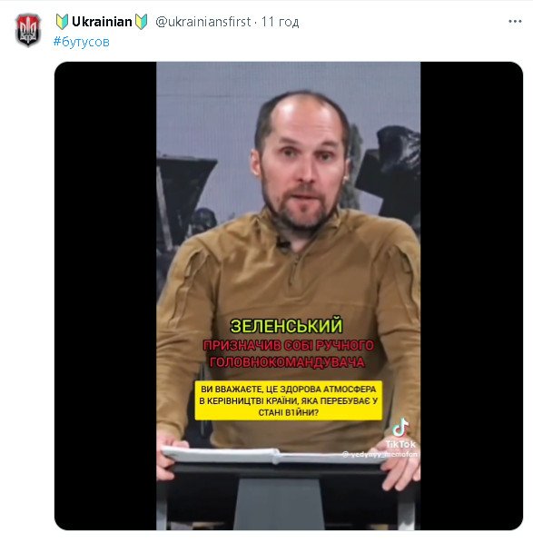Click the TikTok note logo watermark

coord(400,428)
